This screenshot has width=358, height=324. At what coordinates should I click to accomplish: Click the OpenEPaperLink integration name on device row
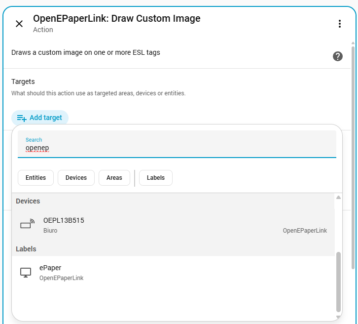click(x=304, y=231)
